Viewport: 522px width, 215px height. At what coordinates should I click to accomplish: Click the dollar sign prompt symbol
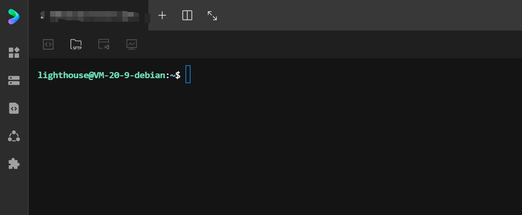coord(178,75)
